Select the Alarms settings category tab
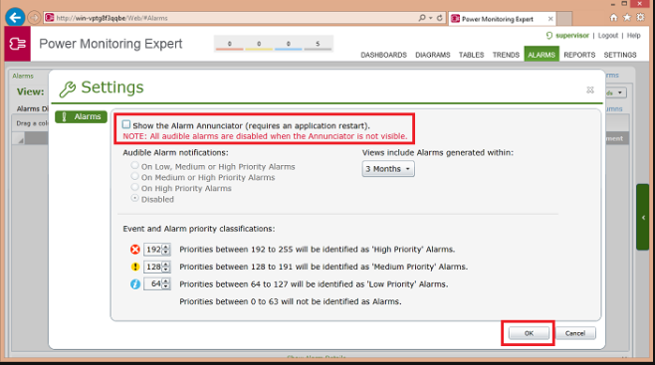 click(x=81, y=116)
